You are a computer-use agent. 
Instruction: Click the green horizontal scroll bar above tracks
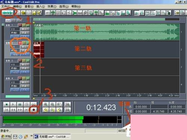pyautogui.click(x=99, y=19)
